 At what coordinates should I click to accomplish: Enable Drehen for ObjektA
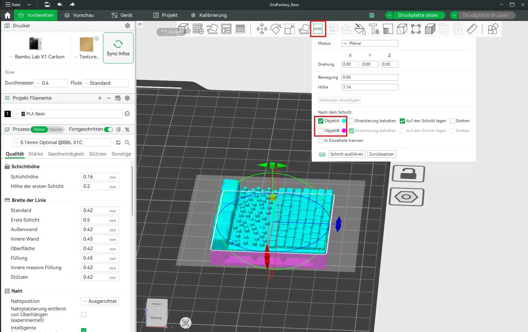[452, 121]
